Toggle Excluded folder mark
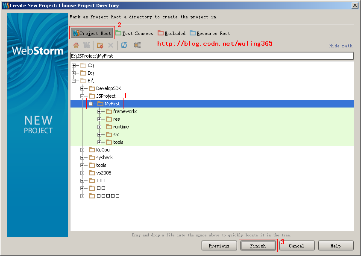Screen dimensions: 361x256 tap(171, 33)
